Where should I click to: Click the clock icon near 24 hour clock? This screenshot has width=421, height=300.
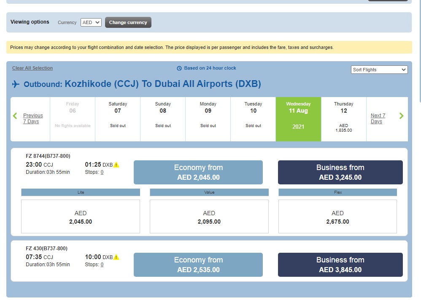pyautogui.click(x=179, y=68)
